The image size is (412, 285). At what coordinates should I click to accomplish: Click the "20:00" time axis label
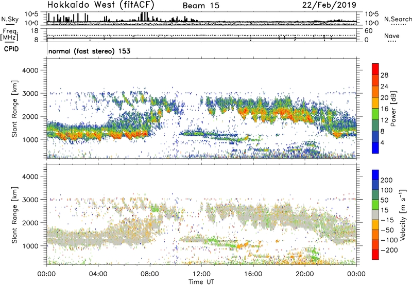pyautogui.click(x=305, y=274)
